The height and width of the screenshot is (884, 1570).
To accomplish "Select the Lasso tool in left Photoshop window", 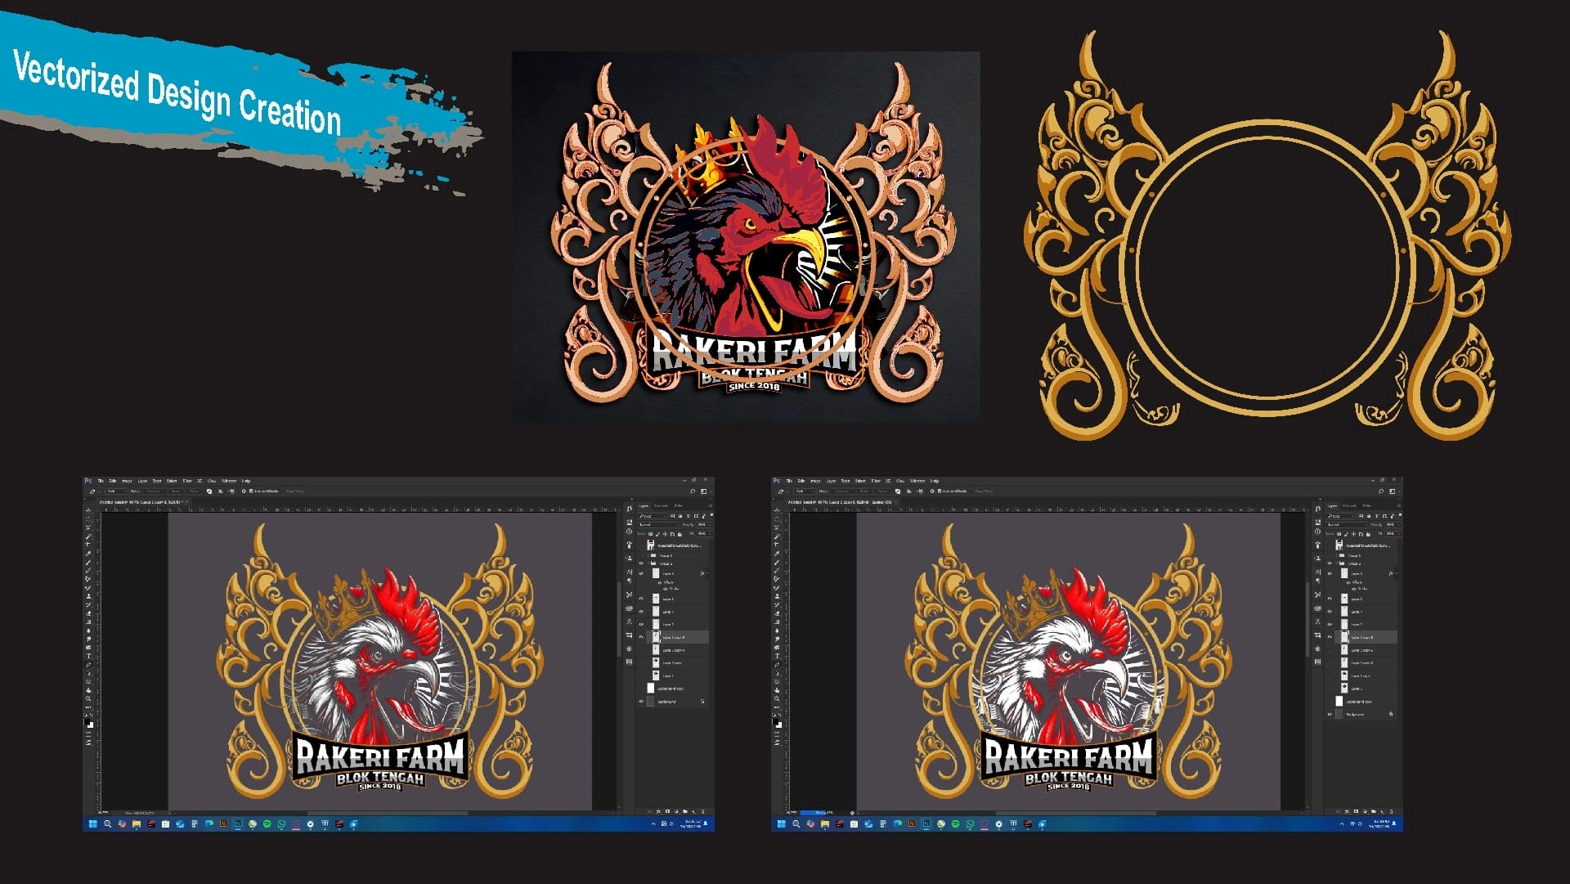I will pyautogui.click(x=88, y=527).
